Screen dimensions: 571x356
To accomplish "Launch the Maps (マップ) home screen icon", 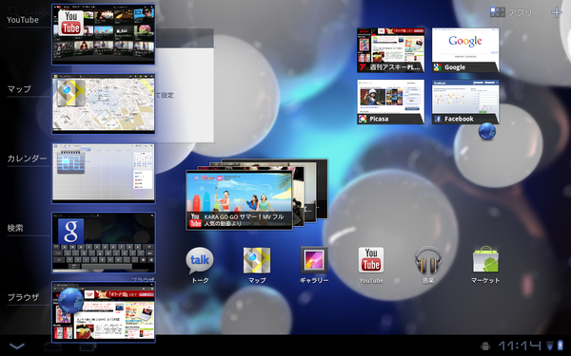I will (x=257, y=260).
